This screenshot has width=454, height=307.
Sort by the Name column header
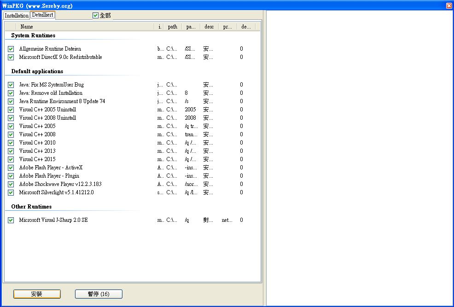click(85, 27)
